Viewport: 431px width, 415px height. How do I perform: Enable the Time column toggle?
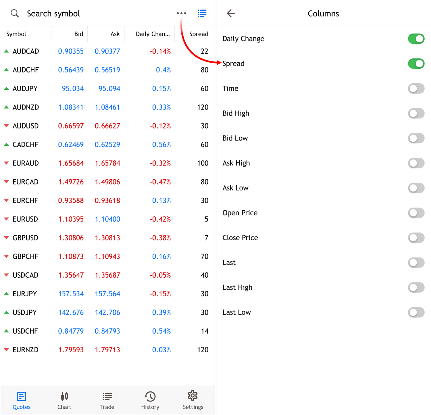[x=416, y=88]
